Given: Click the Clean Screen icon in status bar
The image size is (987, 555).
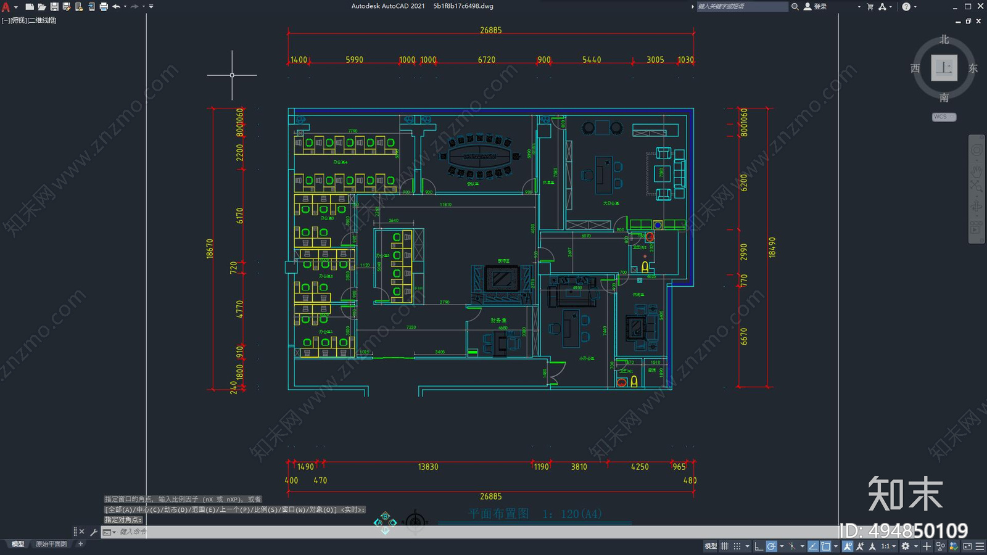Looking at the screenshot, I should pos(967,546).
